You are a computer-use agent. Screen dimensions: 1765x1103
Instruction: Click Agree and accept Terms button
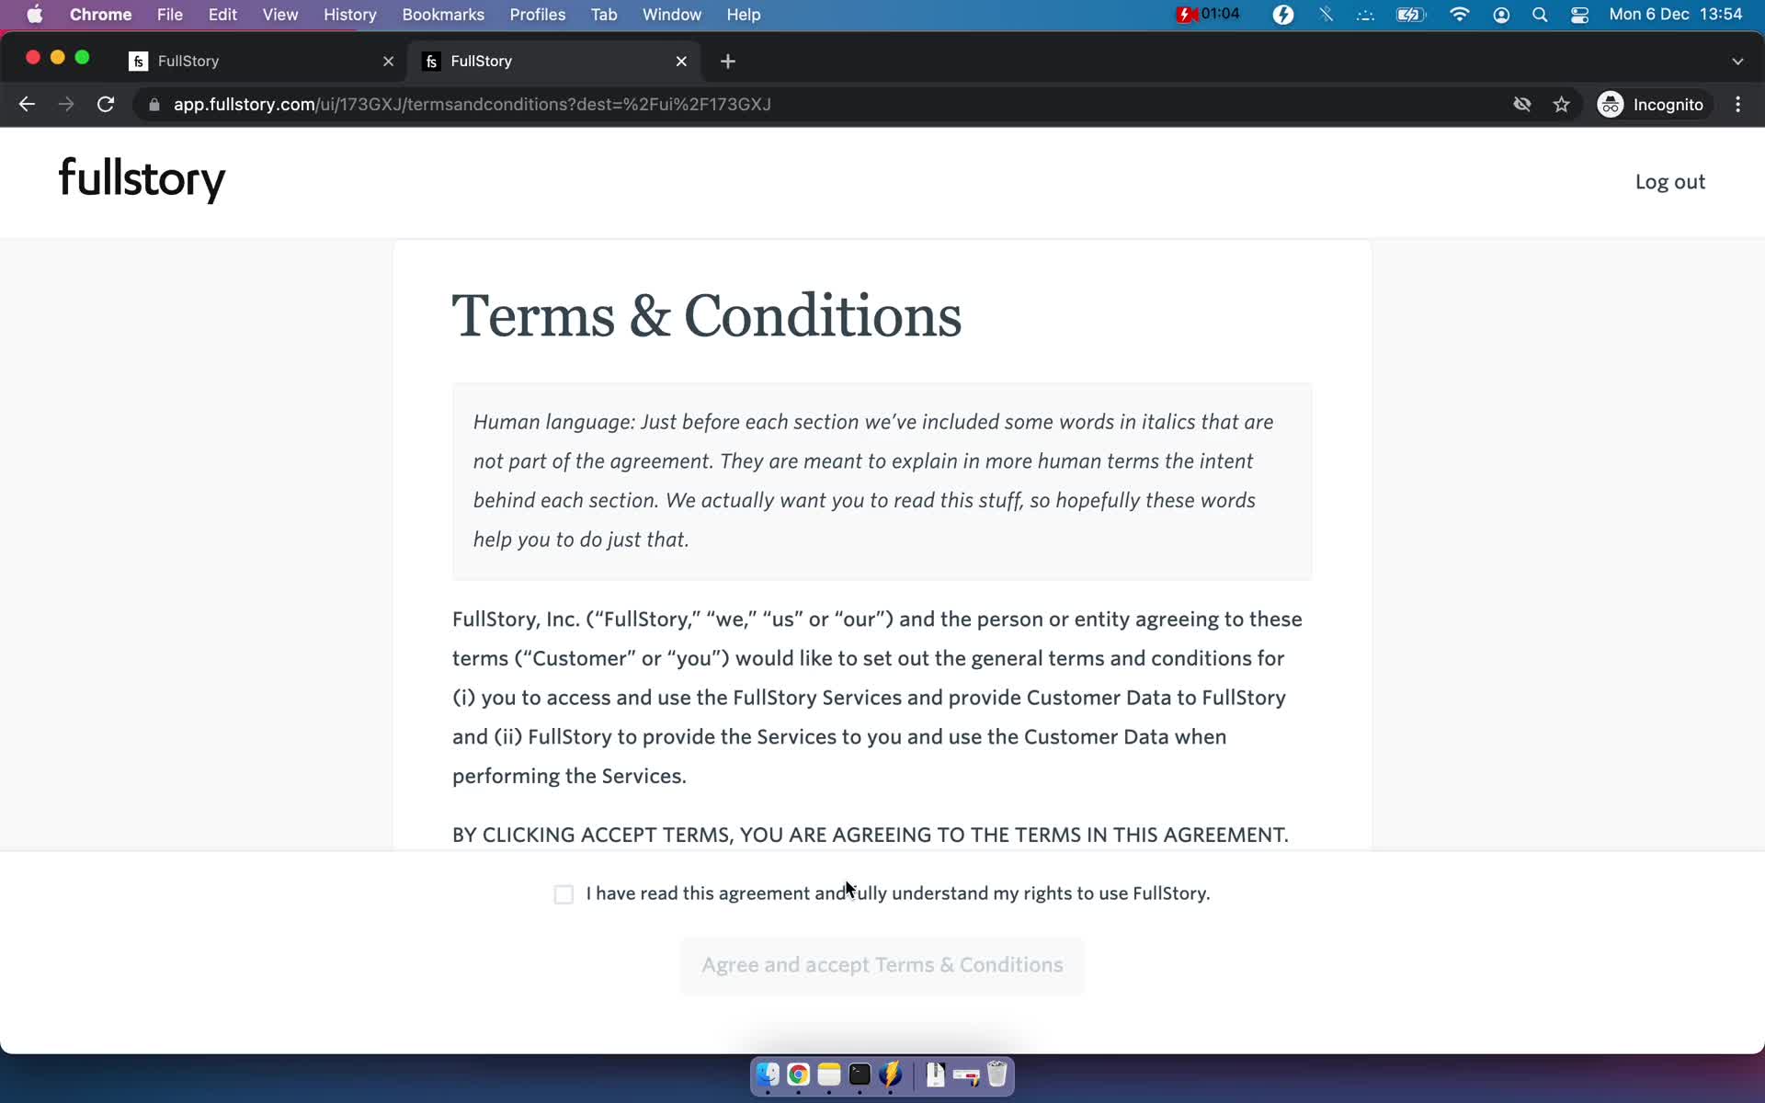point(882,966)
